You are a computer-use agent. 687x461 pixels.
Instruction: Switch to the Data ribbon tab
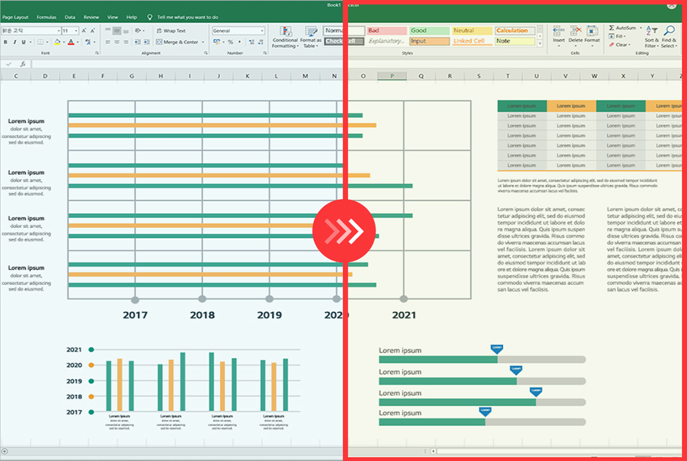coord(70,17)
